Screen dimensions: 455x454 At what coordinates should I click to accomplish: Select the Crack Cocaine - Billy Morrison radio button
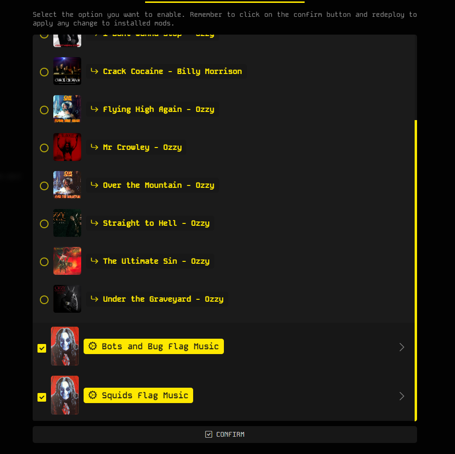point(44,72)
